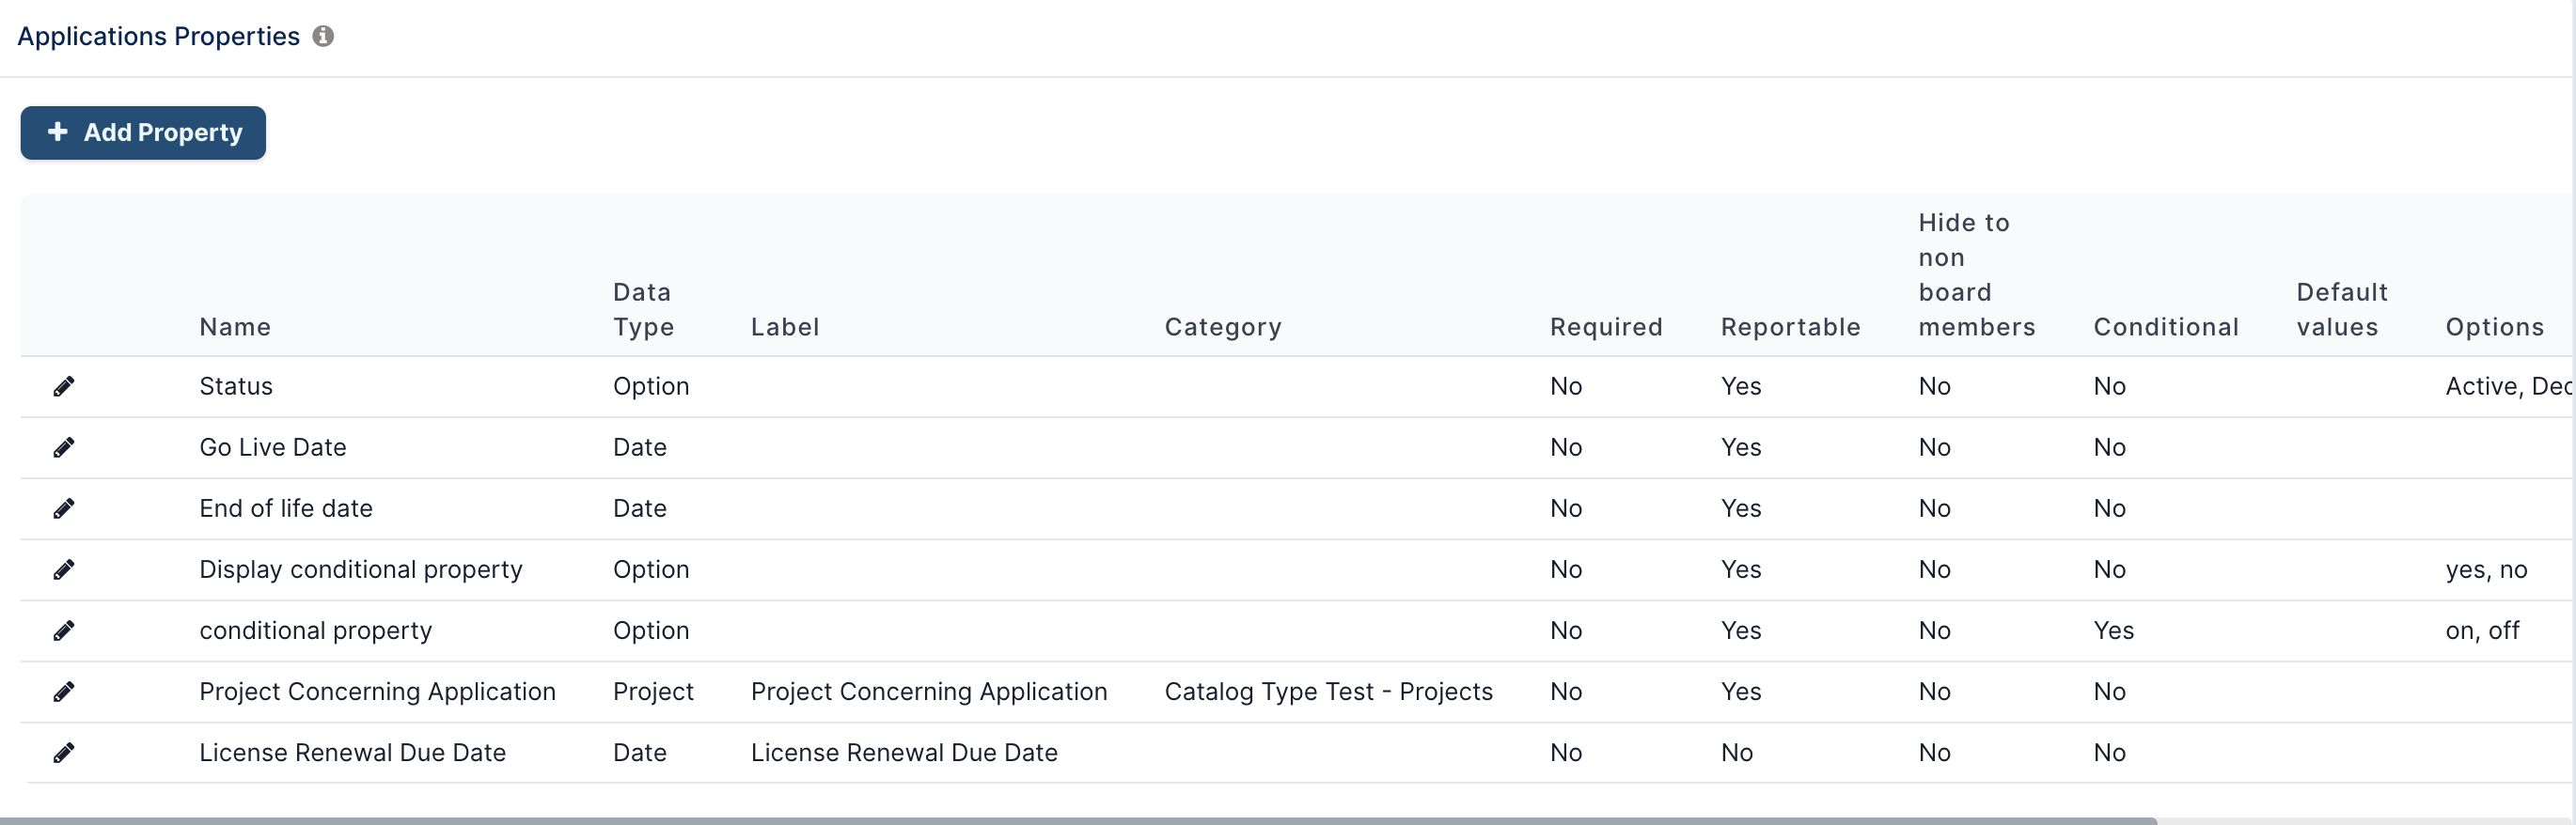
Task: Click Reportable 'Yes' in Status row
Action: pyautogui.click(x=1741, y=387)
